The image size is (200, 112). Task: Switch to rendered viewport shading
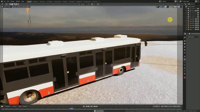(179, 7)
